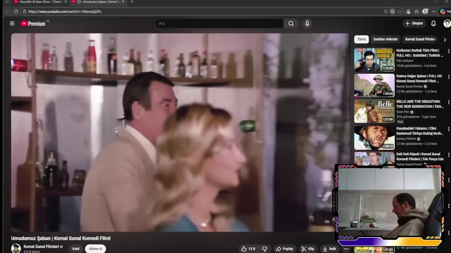
Task: Open browser profile icon in toolbar
Action: pyautogui.click(x=425, y=12)
